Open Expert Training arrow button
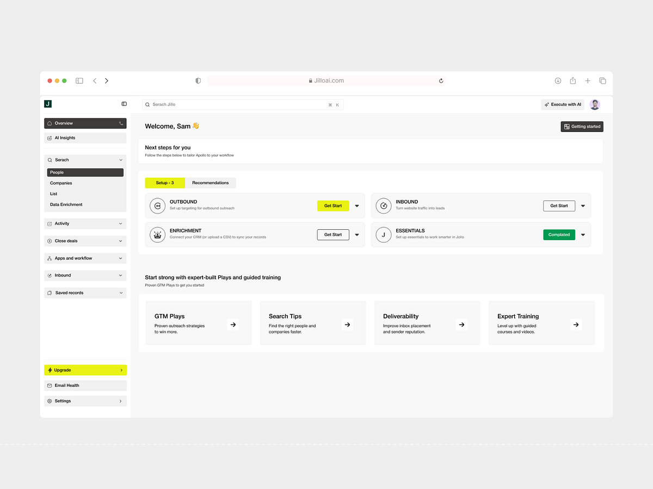This screenshot has width=653, height=489. coord(576,324)
